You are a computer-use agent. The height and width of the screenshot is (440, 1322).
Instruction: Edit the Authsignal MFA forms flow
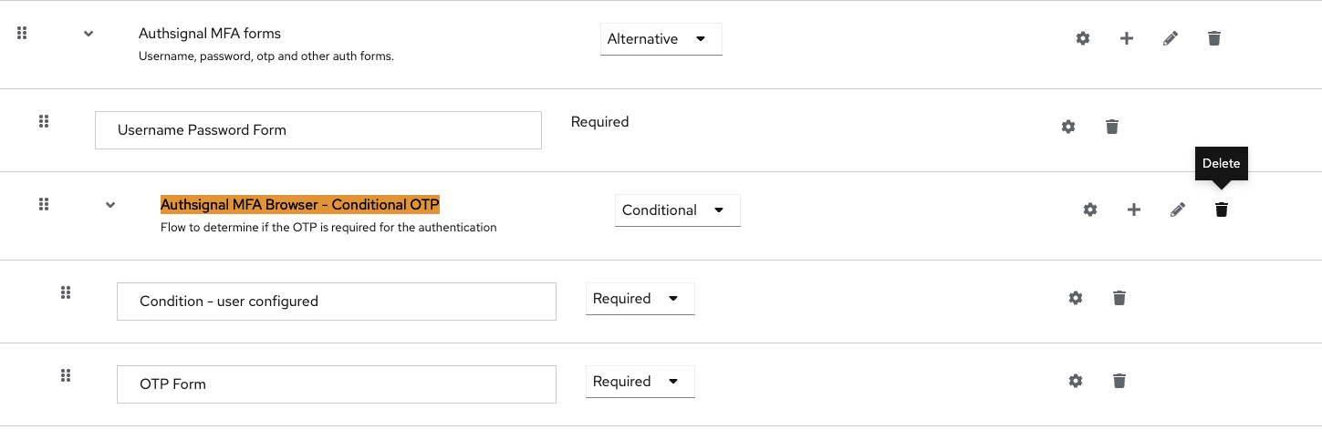coord(1171,38)
